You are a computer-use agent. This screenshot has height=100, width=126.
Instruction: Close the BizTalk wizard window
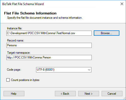[x=122, y=4]
